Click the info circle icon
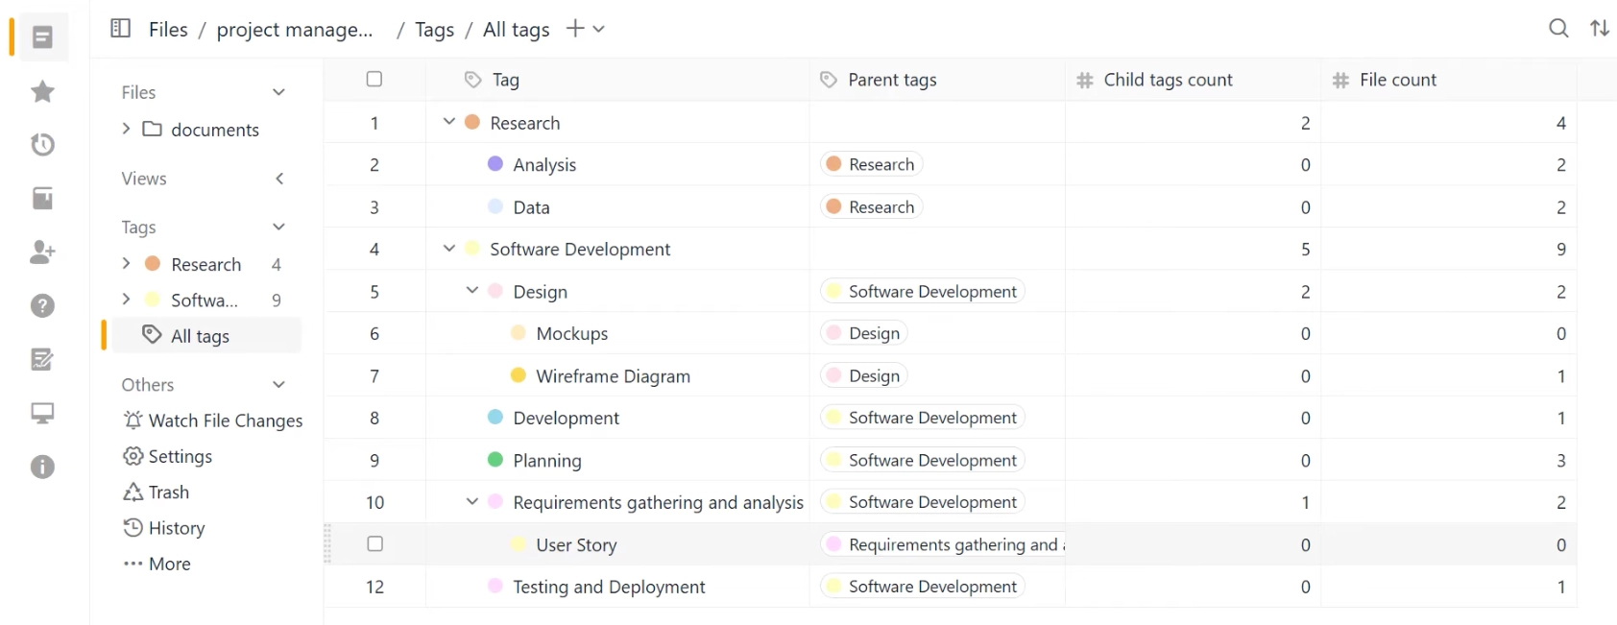Screen dimensions: 1617x625 (x=42, y=468)
